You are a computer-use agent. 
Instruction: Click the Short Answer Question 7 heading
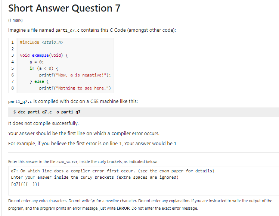[64, 8]
